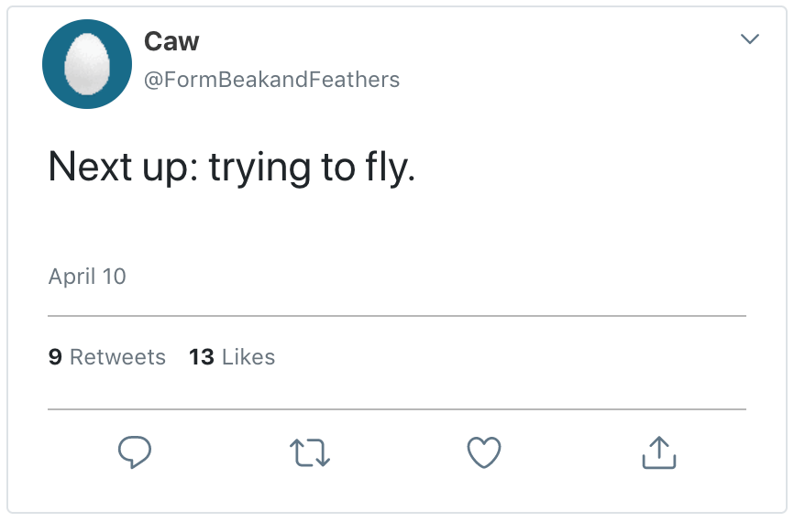This screenshot has height=522, width=794.
Task: Open Caw's egg profile picture
Action: pos(88,64)
